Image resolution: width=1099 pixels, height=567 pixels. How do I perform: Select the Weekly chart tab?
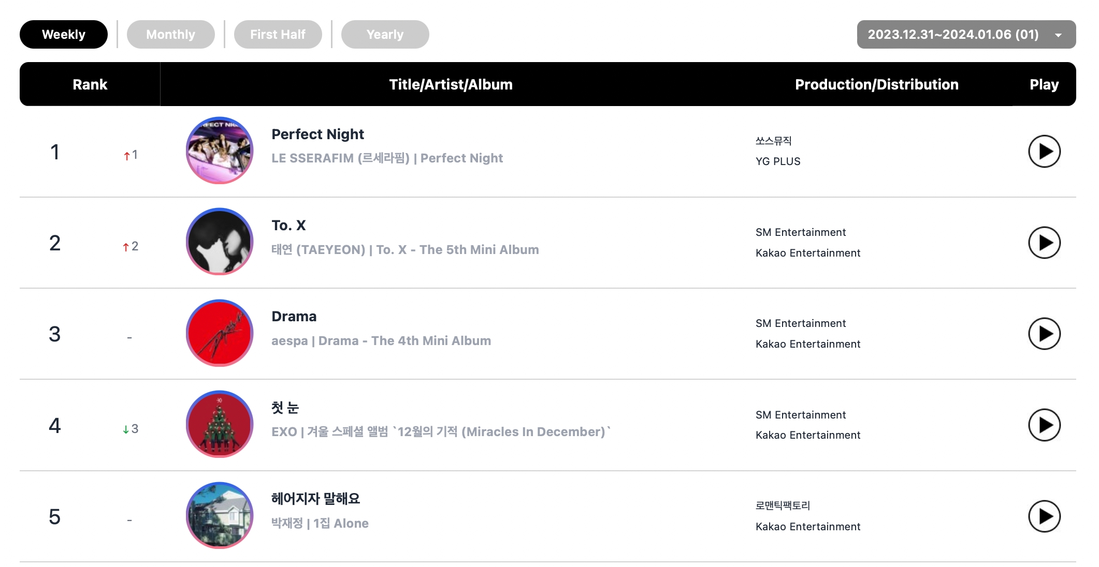(x=64, y=35)
